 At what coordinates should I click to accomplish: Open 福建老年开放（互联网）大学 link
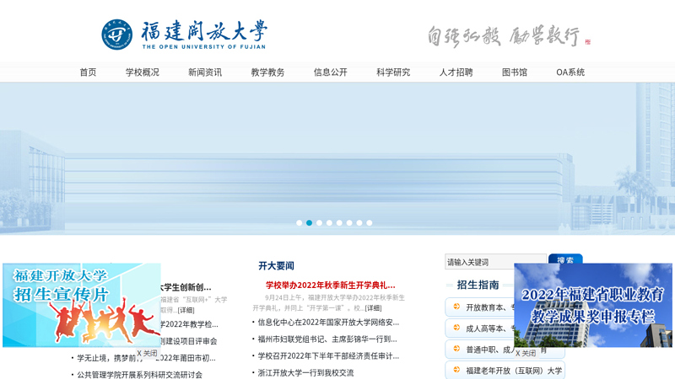pyautogui.click(x=514, y=371)
